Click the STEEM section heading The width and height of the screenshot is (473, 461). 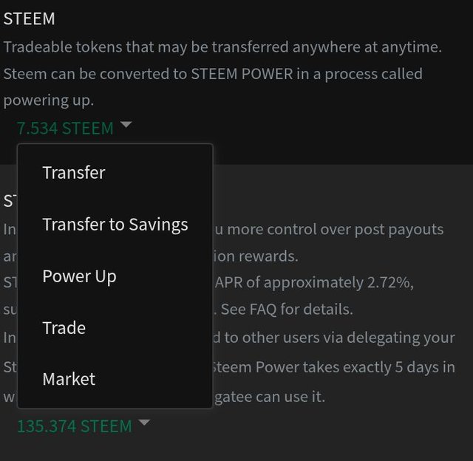click(29, 19)
